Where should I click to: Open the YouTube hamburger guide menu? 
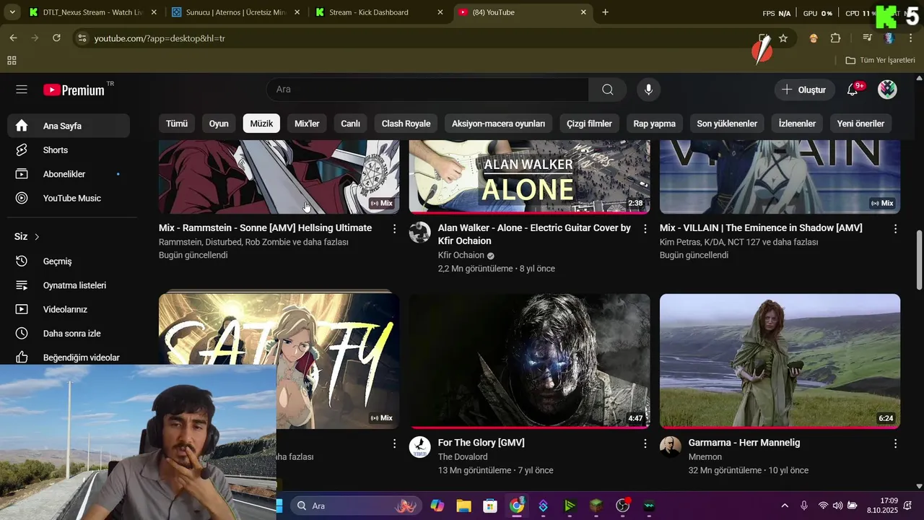(x=22, y=90)
